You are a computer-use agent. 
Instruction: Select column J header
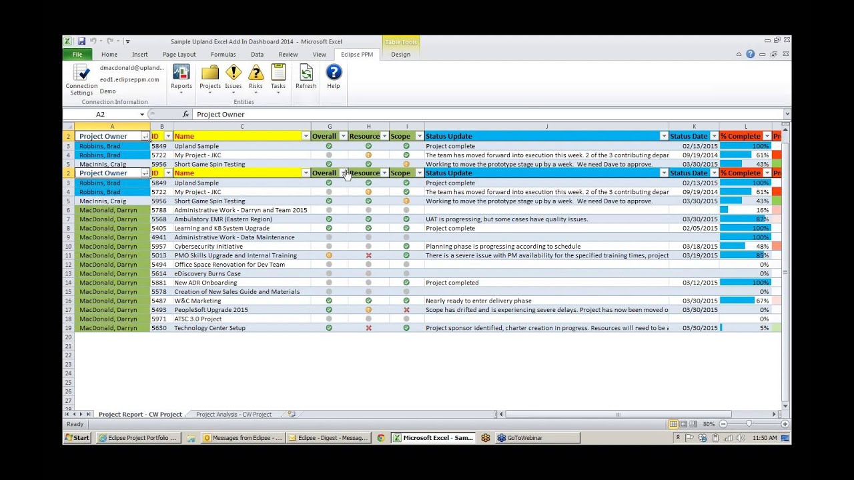[546, 127]
